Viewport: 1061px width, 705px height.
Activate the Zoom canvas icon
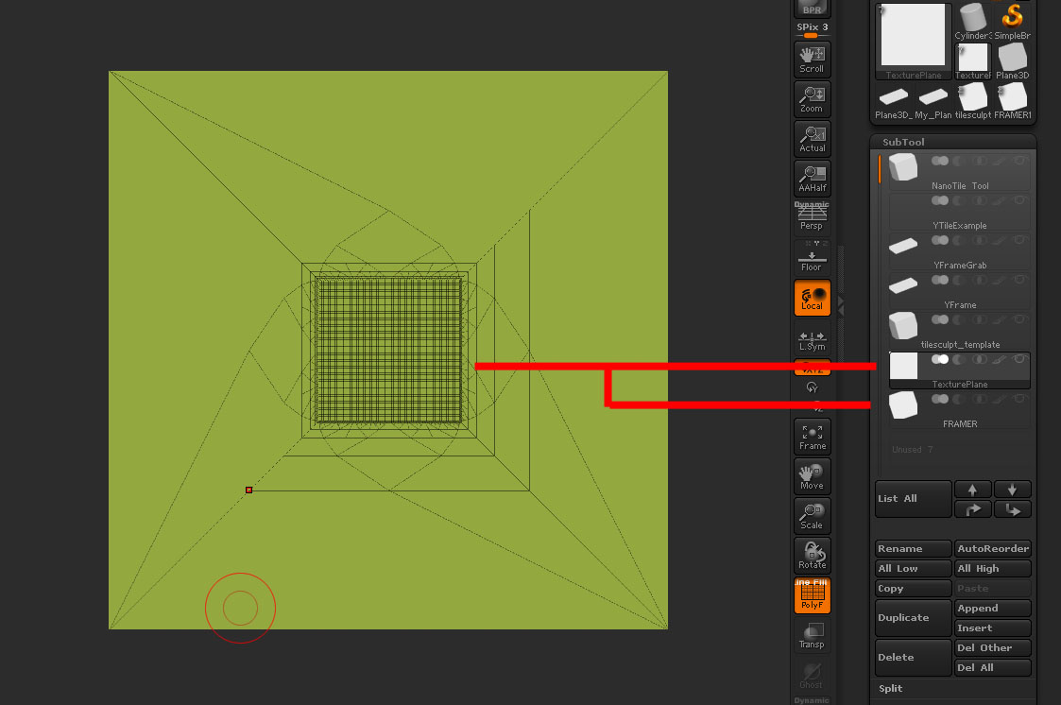(812, 98)
